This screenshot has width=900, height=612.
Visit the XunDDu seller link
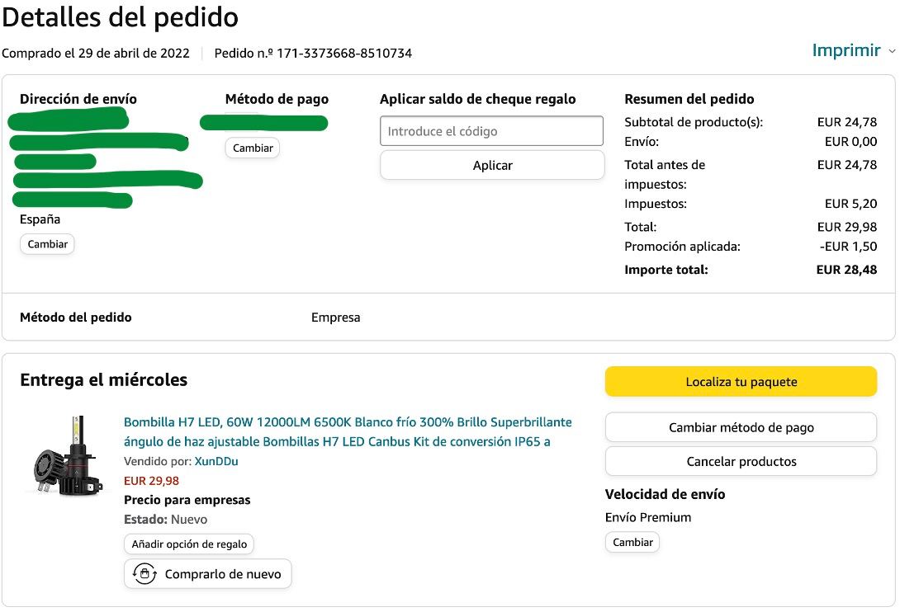[216, 461]
